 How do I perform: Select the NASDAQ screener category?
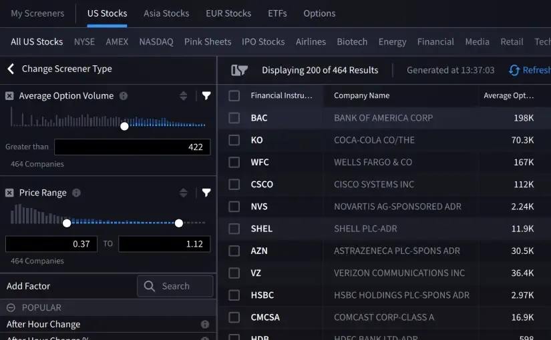pos(156,41)
